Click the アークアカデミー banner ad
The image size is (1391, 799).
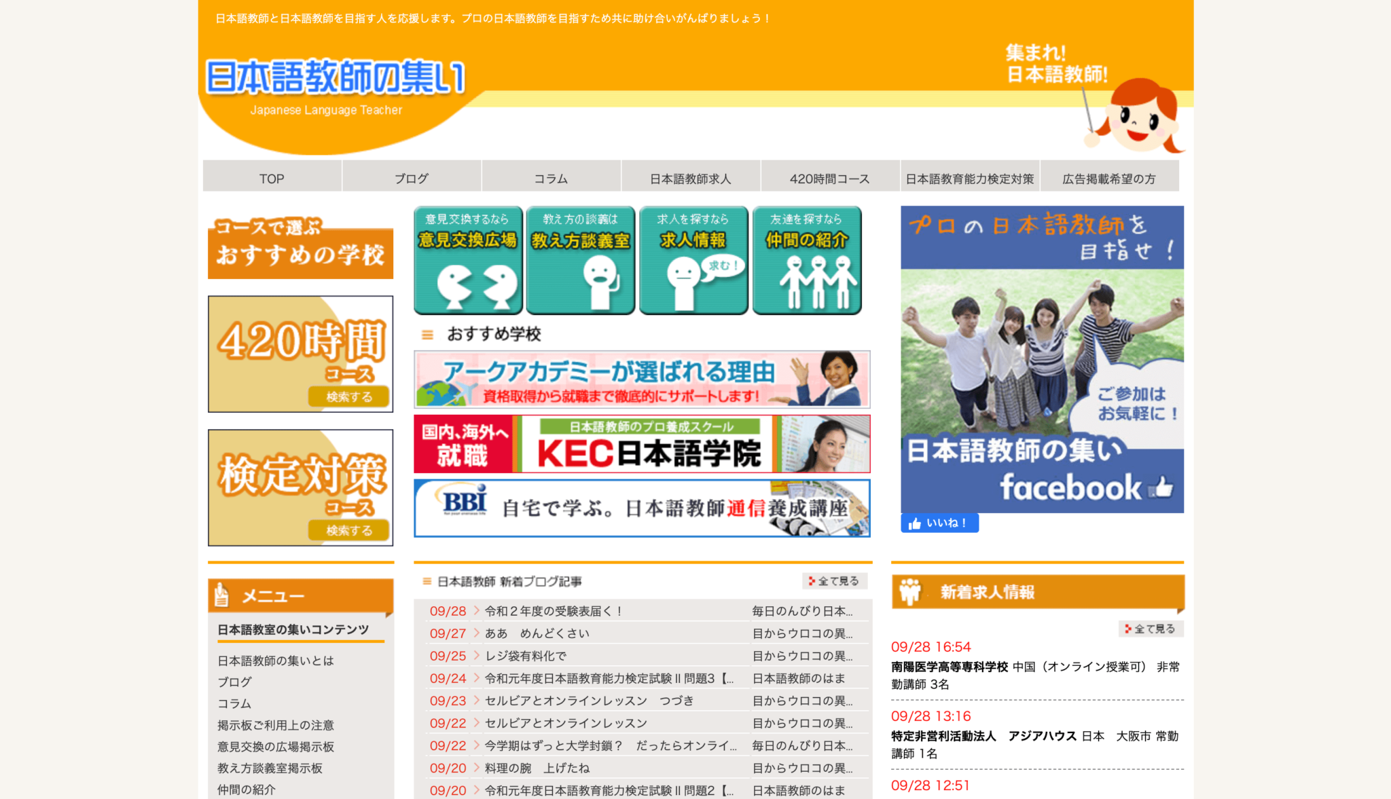[642, 379]
